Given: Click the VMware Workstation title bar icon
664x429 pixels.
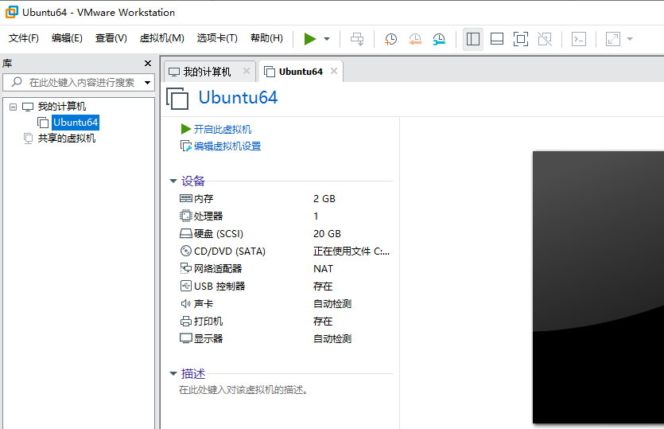Looking at the screenshot, I should [x=12, y=12].
